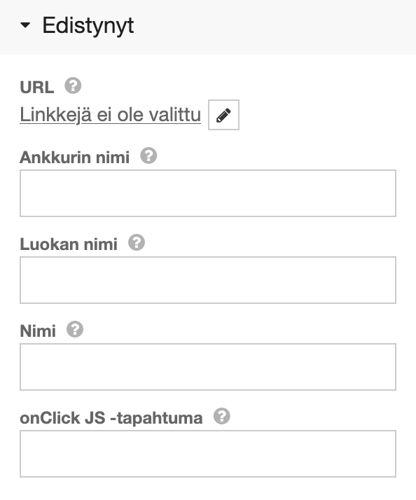This screenshot has width=416, height=500.
Task: Focus the Ankkurin nimi text field
Action: 208,193
